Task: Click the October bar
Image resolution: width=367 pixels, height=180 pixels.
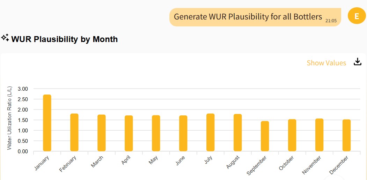Action: (x=292, y=135)
